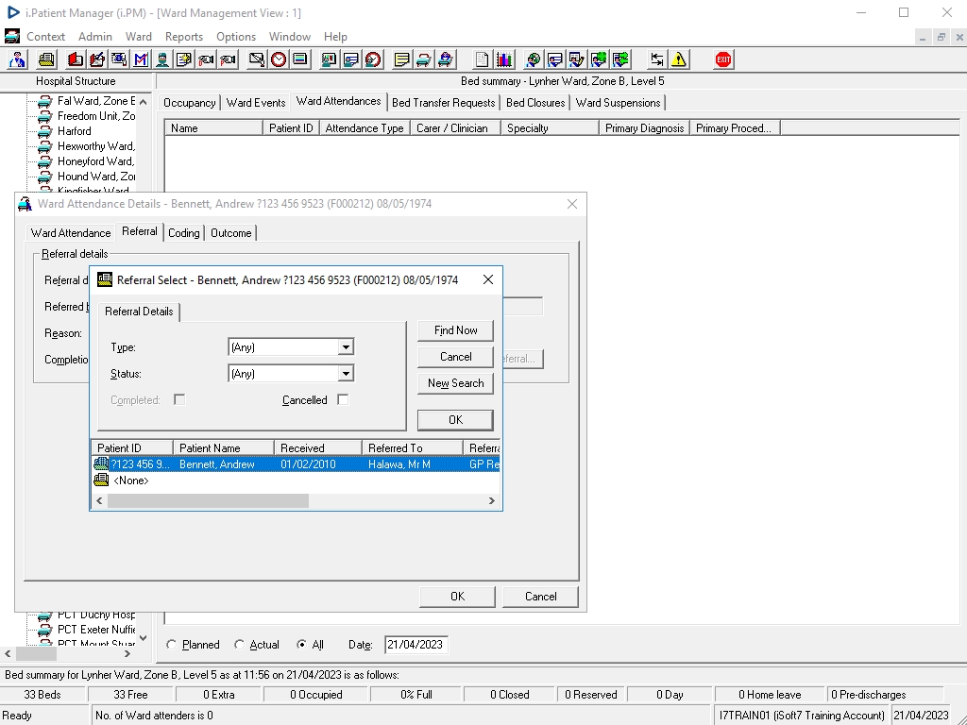967x725 pixels.
Task: Select the Planned radio button
Action: coord(172,645)
